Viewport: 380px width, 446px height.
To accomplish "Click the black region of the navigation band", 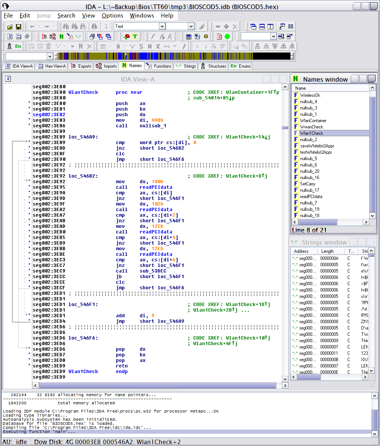I will (x=271, y=56).
